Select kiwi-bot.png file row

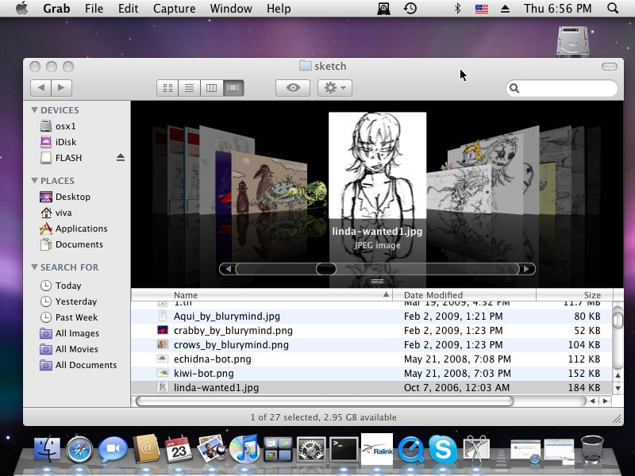click(x=371, y=374)
